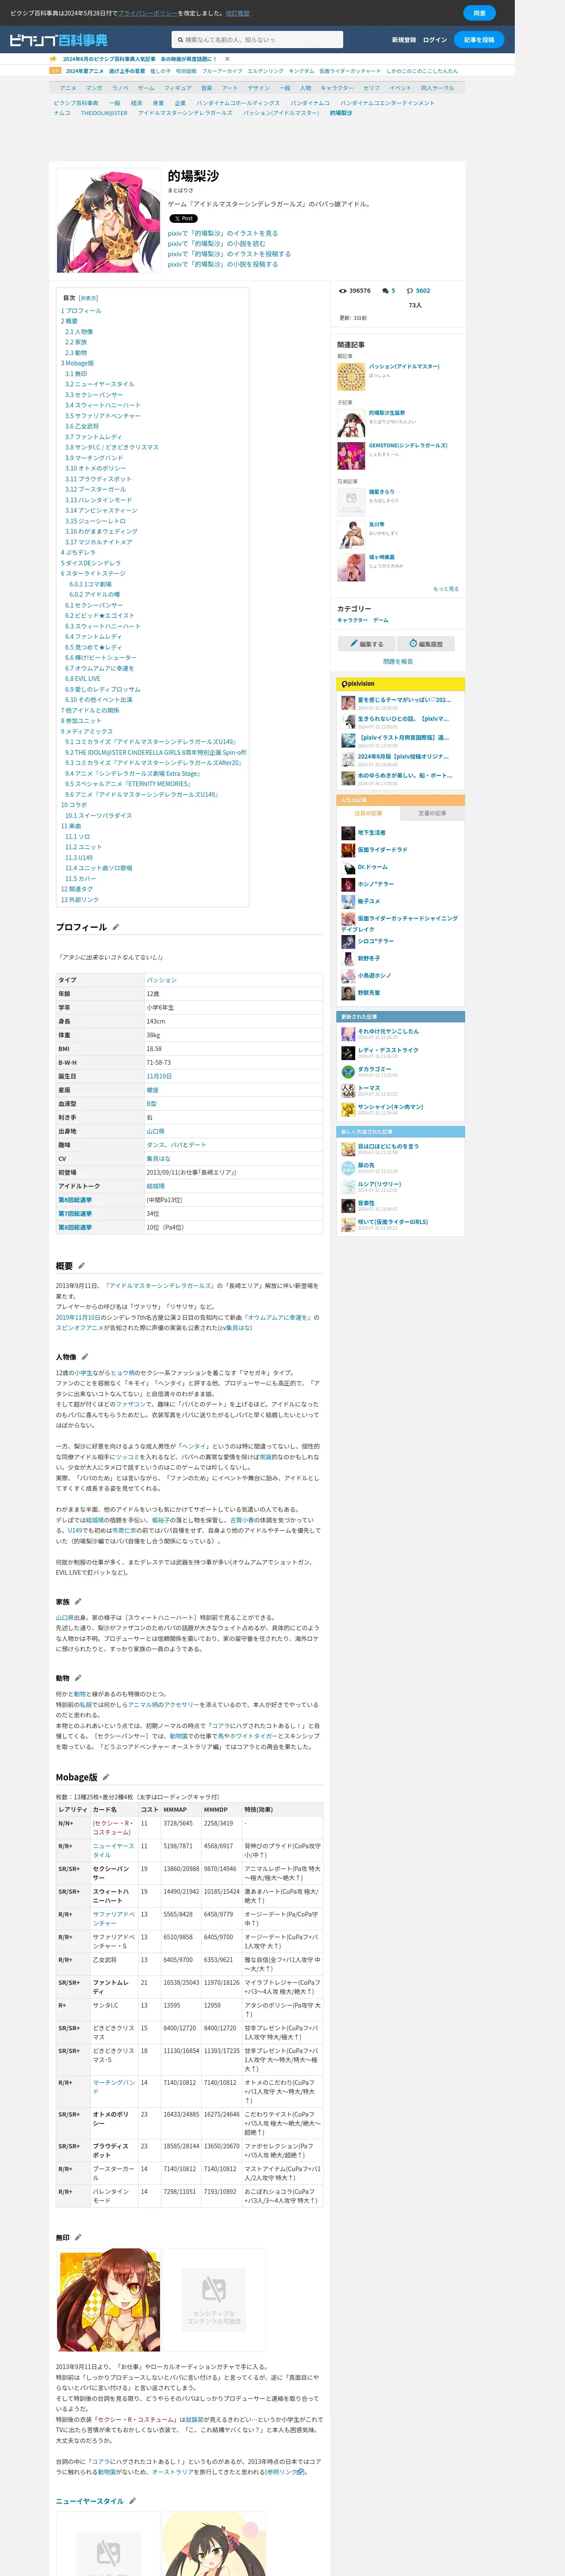Viewport: 565px width, 2576px height.
Task: Open 城ヶ崎美嘉 sibling article thumbnail
Action: [x=351, y=567]
